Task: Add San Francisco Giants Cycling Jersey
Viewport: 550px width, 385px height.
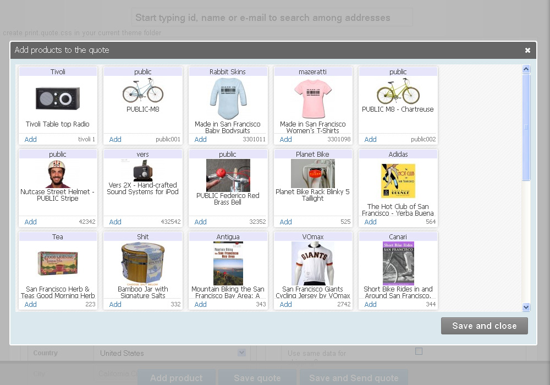Action: coord(285,304)
